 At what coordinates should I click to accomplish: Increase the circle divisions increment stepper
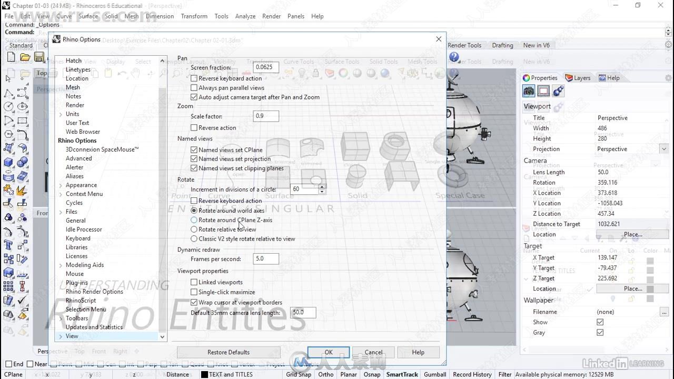pyautogui.click(x=322, y=186)
